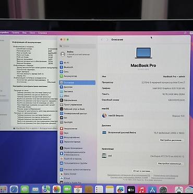Click Информация об аккумуляторе heading in back window
Screen dimensions: 193x194
click(x=27, y=42)
